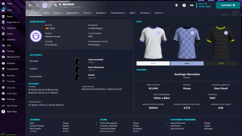Viewport: 242px width, 136px height.
Task: Open Karim Benzema captain profile
Action: point(96,67)
